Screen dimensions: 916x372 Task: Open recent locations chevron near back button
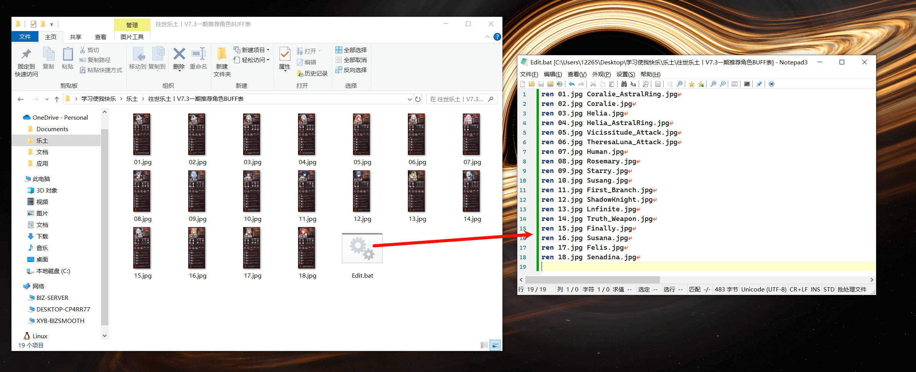(x=47, y=99)
